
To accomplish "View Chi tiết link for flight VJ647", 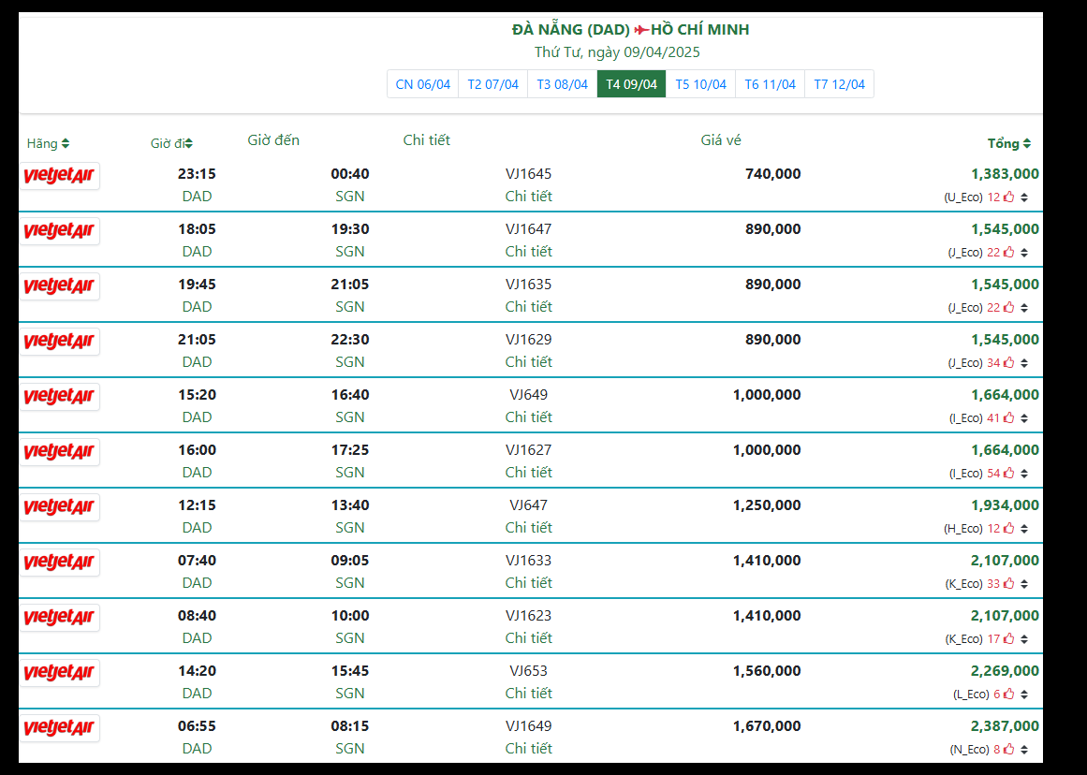I will pyautogui.click(x=528, y=528).
